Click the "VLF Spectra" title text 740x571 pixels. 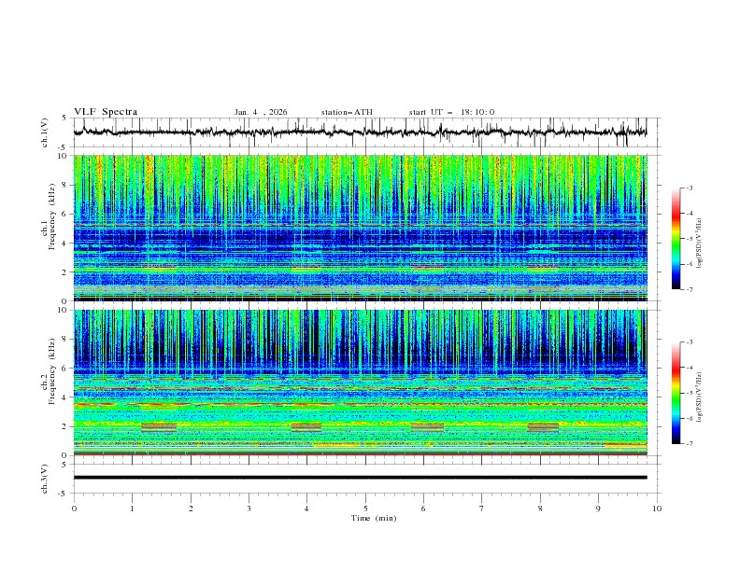click(x=106, y=112)
